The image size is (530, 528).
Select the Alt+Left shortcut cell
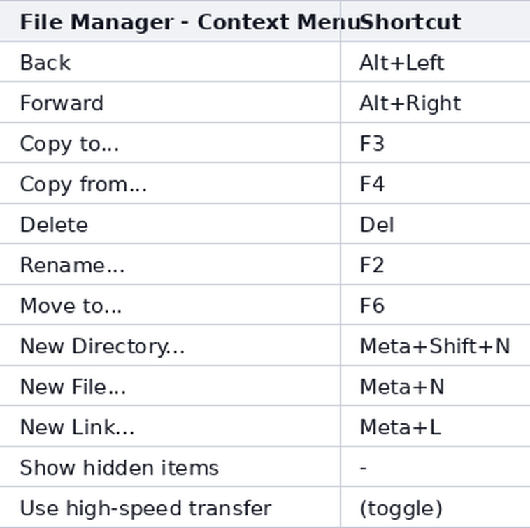tap(436, 61)
